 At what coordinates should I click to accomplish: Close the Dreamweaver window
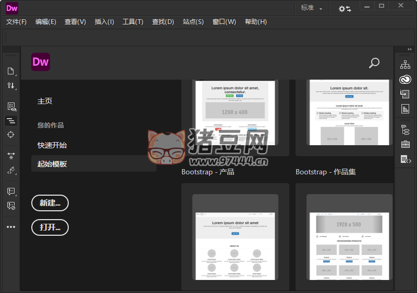[401, 6]
